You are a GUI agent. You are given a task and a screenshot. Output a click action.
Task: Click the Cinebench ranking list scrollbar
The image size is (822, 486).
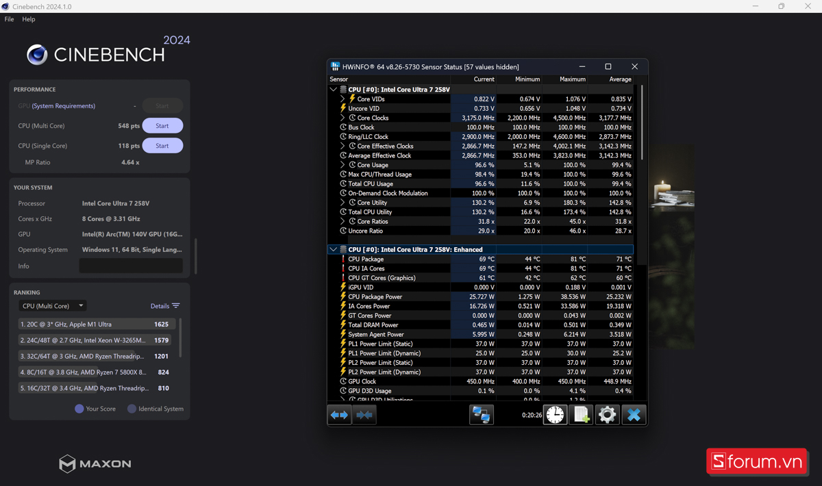tap(180, 337)
